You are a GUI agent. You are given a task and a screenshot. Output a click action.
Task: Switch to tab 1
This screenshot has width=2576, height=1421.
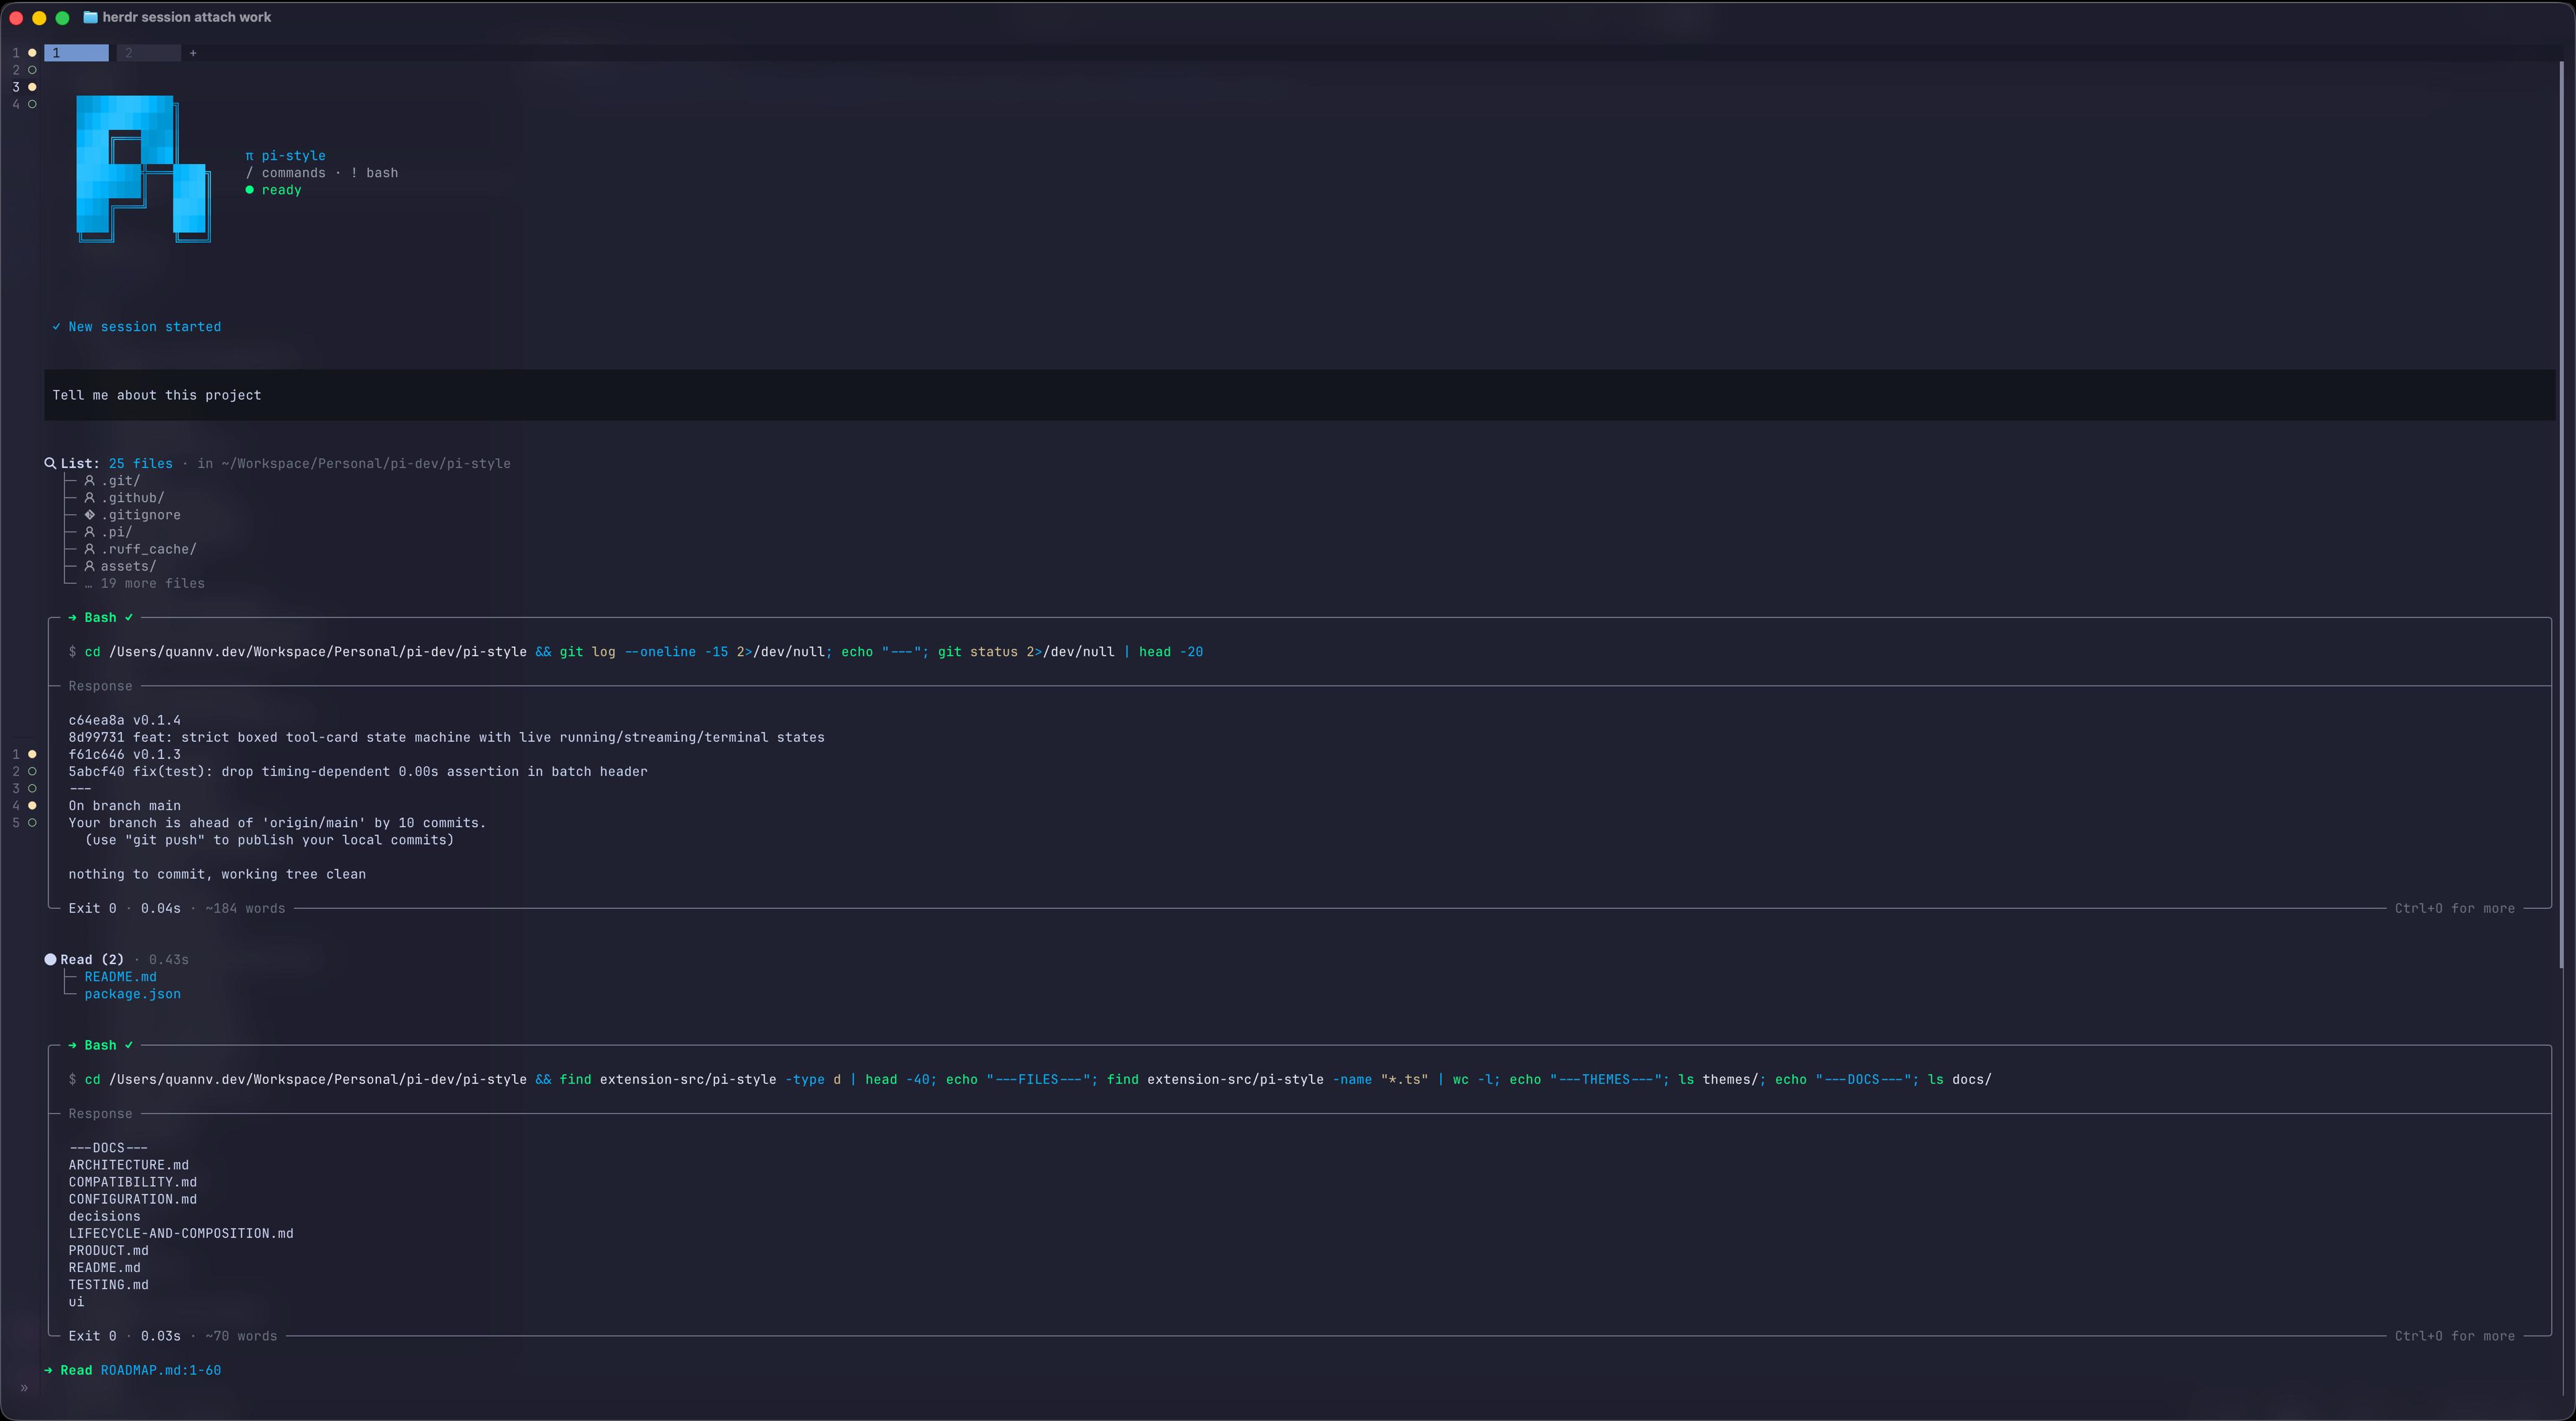pos(76,53)
